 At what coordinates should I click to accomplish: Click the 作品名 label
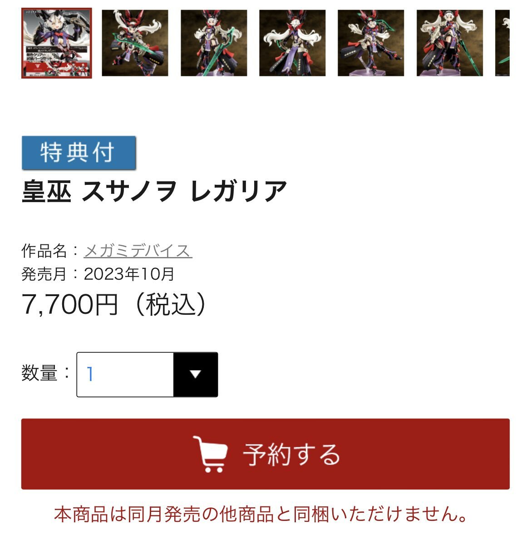(x=44, y=251)
